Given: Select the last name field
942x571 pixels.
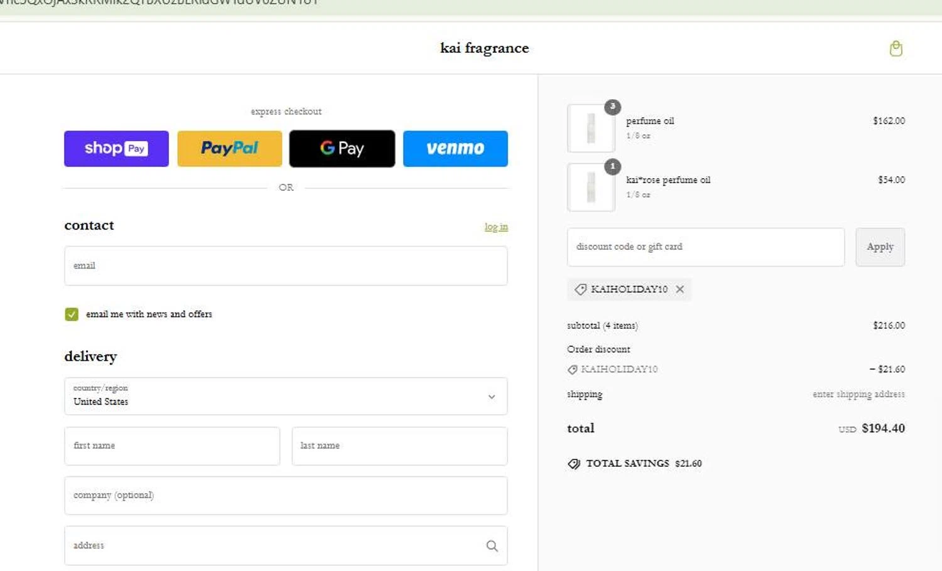Looking at the screenshot, I should point(399,446).
